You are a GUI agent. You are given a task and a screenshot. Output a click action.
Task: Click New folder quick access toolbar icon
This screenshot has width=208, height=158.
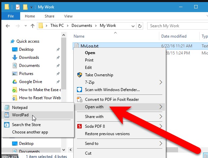[25, 7]
